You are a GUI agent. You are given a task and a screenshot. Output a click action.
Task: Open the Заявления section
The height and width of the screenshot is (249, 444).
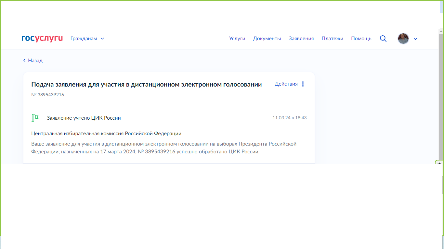pos(301,39)
